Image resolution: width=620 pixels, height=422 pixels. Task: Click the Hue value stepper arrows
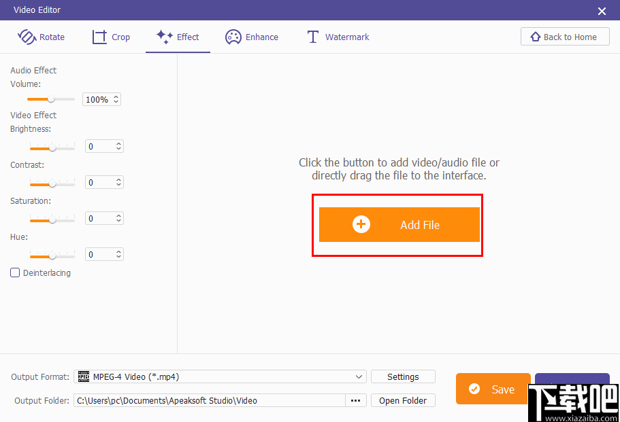click(x=119, y=254)
